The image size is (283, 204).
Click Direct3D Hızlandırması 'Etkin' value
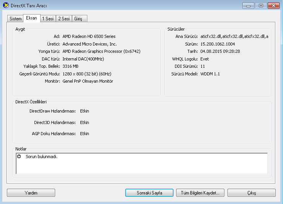point(85,122)
